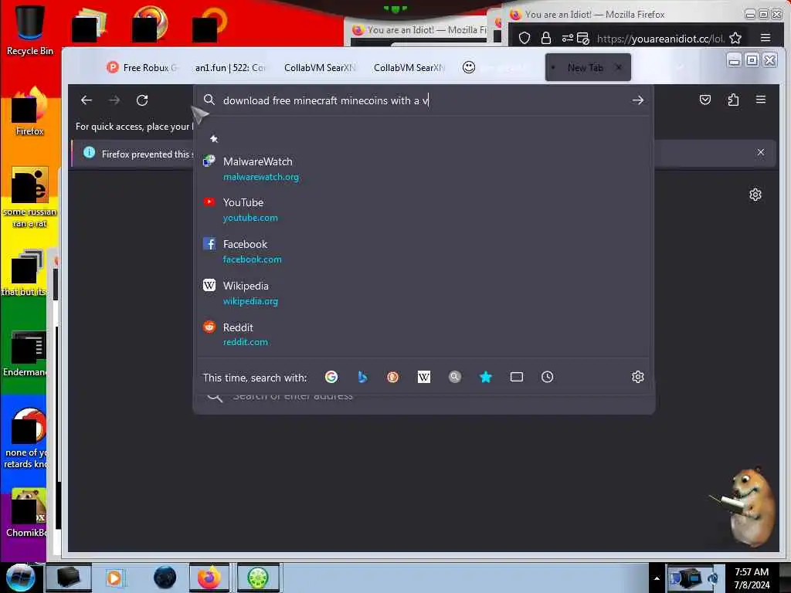
Task: Go forward with the front window's forward arrow
Action: pyautogui.click(x=114, y=100)
